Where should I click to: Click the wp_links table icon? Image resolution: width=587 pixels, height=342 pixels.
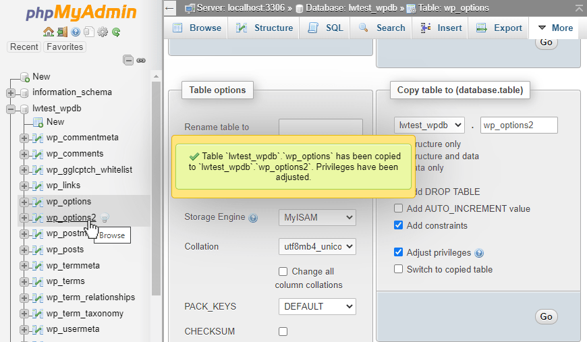(x=37, y=186)
